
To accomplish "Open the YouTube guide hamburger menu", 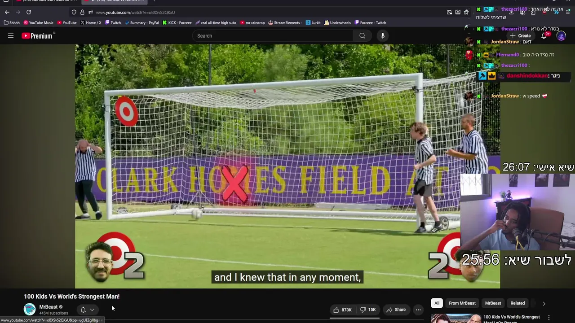I will pyautogui.click(x=11, y=36).
